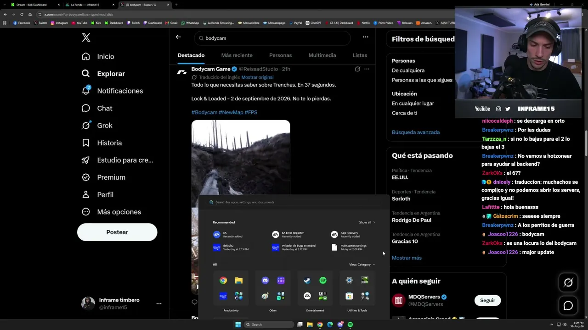Screen dimensions: 588x330
Task: Launch Chrome from the Productivity group
Action: coord(223,280)
